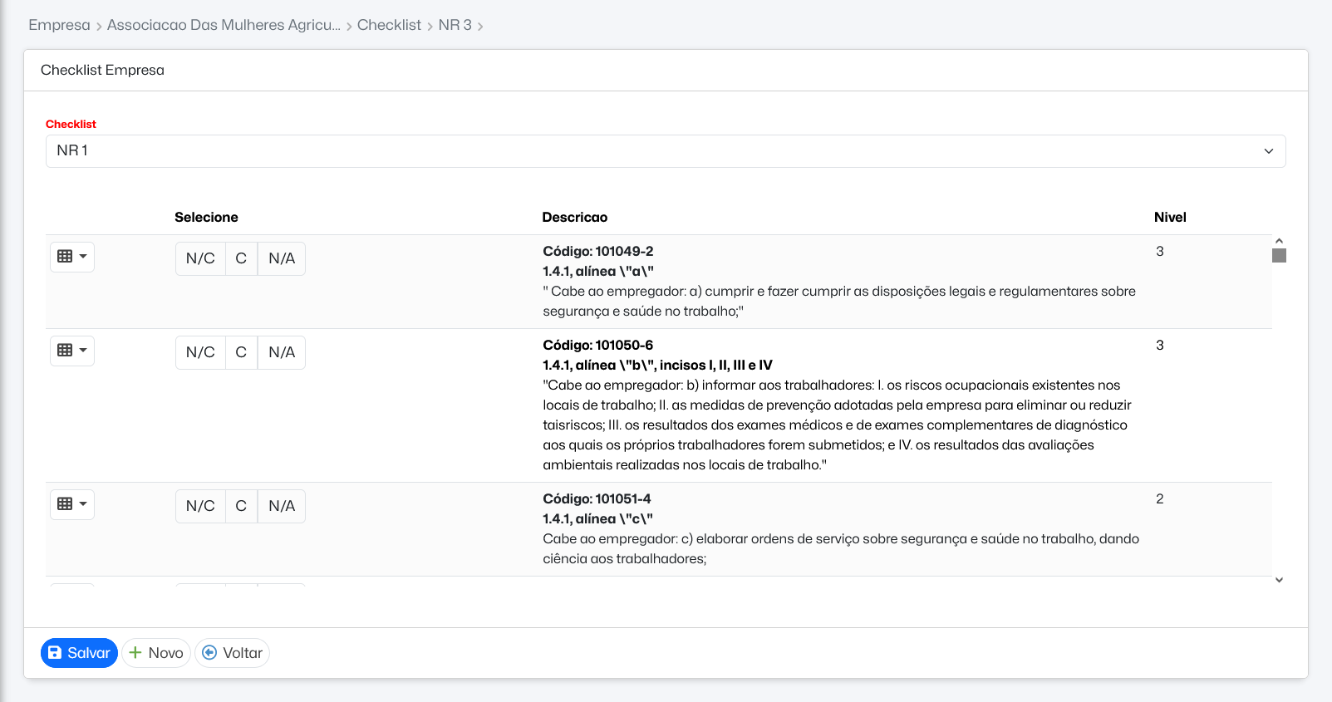Open grid menu for código 101051-4 row

[72, 504]
